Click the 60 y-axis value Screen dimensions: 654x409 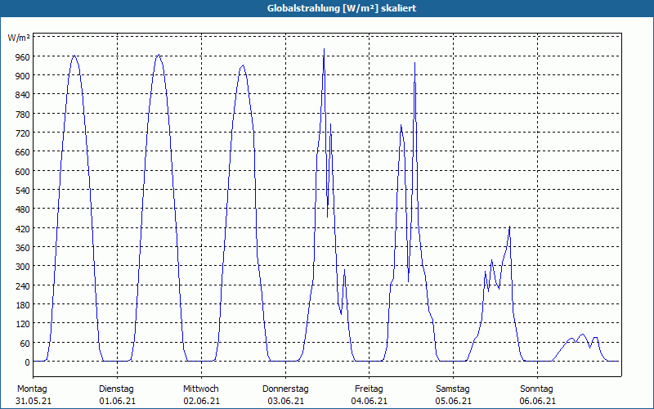click(25, 344)
